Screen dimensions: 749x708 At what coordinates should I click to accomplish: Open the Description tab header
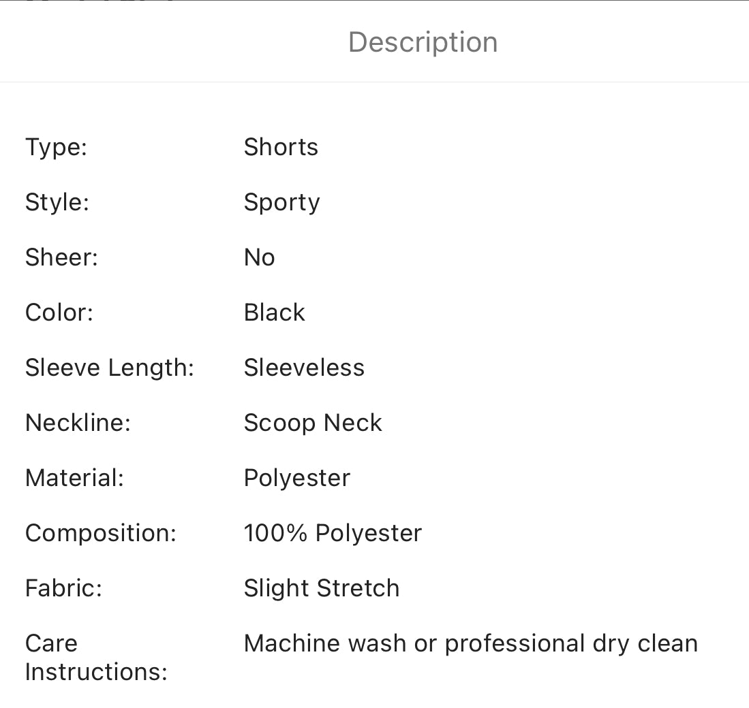[423, 42]
